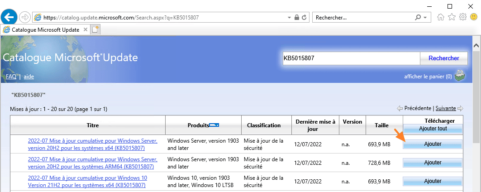Click Ajouter for Windows Server ARM64 update
The height and width of the screenshot is (192, 481).
click(x=433, y=163)
